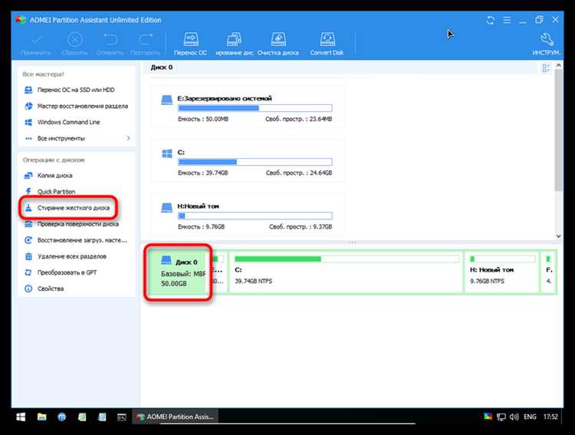Click the C: partition usage bar

(255, 162)
